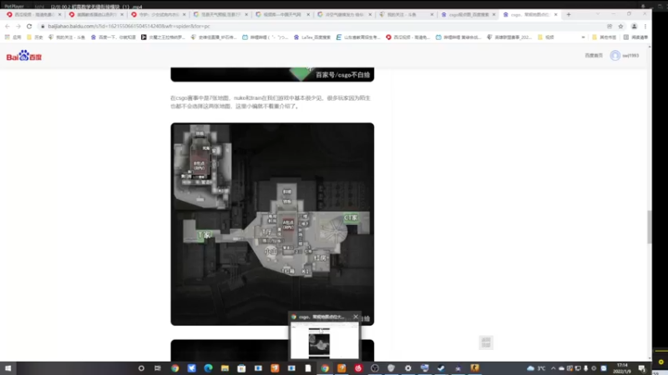The width and height of the screenshot is (668, 375).
Task: Open the Windows Start menu
Action: [x=8, y=368]
